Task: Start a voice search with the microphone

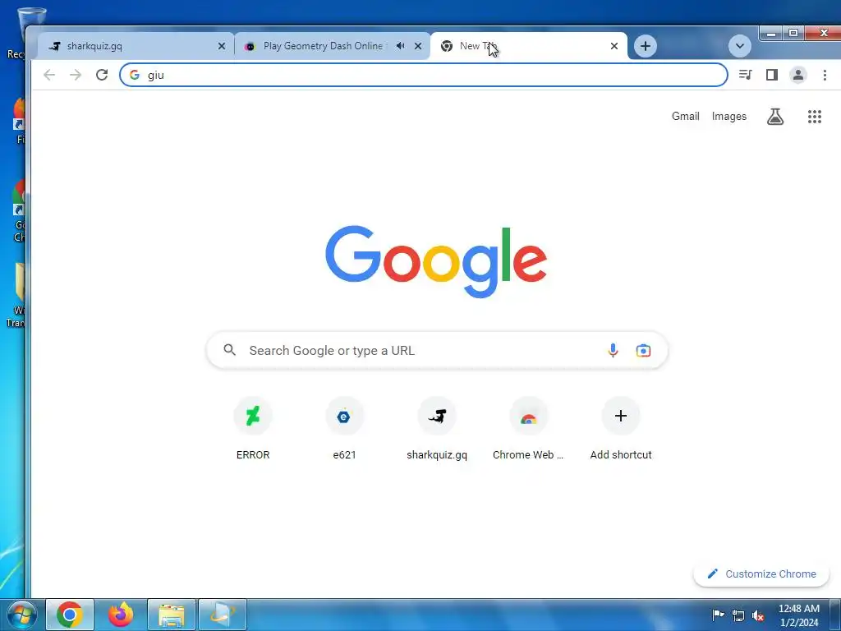Action: (x=613, y=350)
